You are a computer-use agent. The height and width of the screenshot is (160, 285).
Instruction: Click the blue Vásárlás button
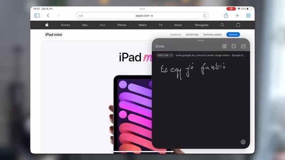coord(233,35)
